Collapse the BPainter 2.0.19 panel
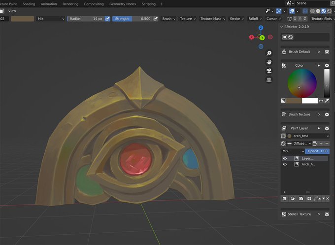The image size is (335, 245). tap(282, 27)
